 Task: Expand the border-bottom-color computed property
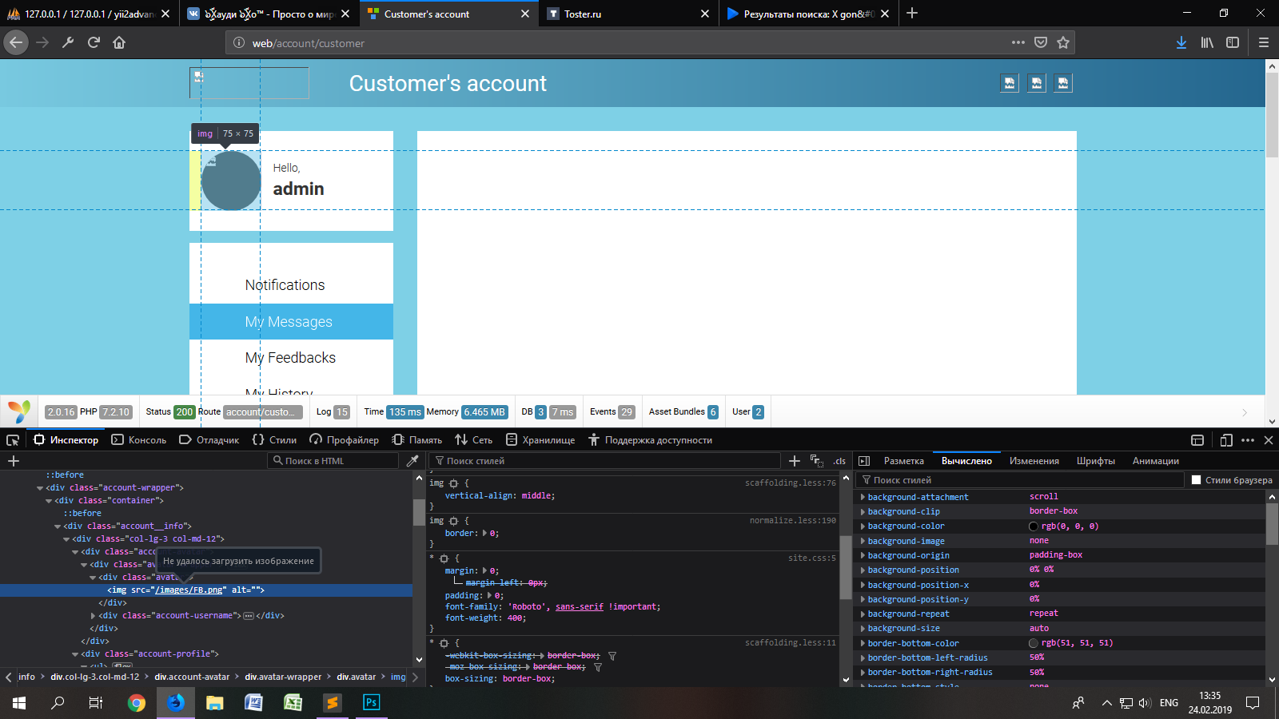click(x=863, y=643)
